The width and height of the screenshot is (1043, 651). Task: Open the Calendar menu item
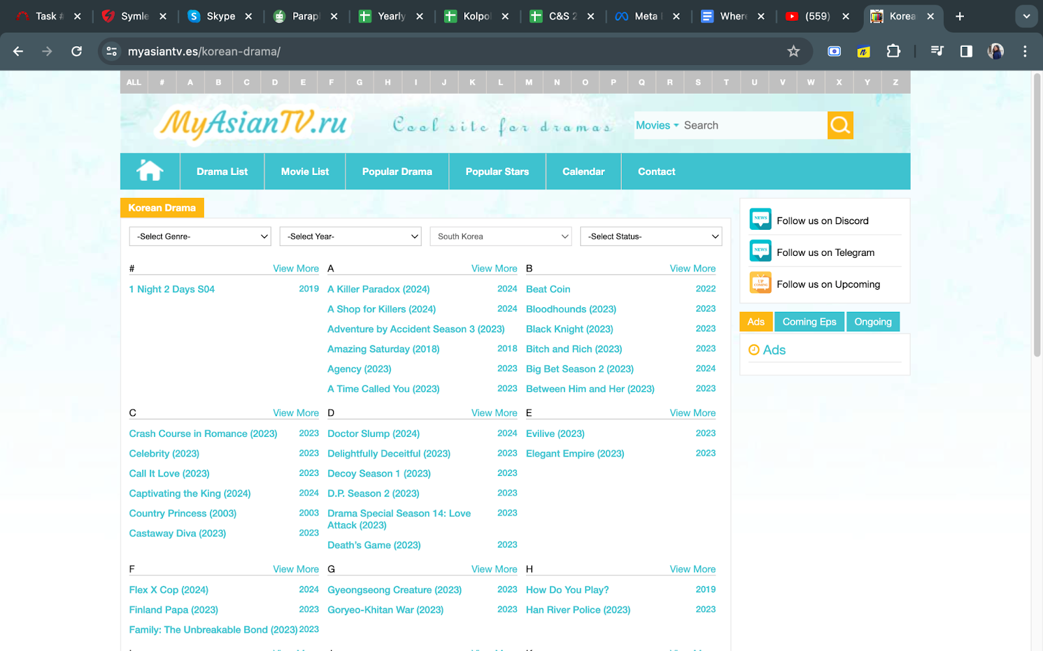coord(583,172)
